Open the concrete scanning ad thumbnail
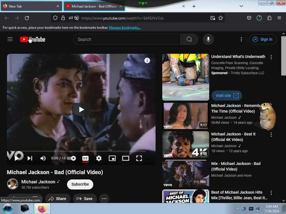286x214 pixels. point(186,77)
